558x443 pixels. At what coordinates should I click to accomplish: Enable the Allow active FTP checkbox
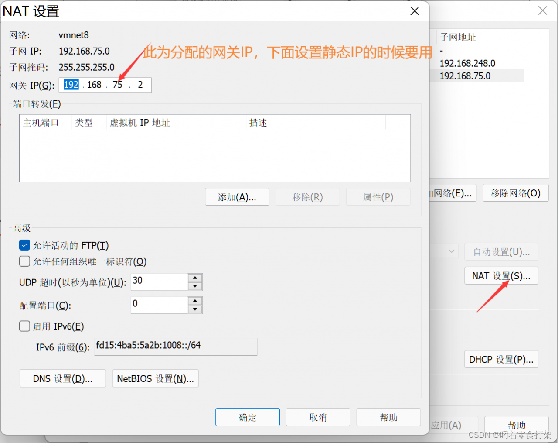[x=25, y=245]
